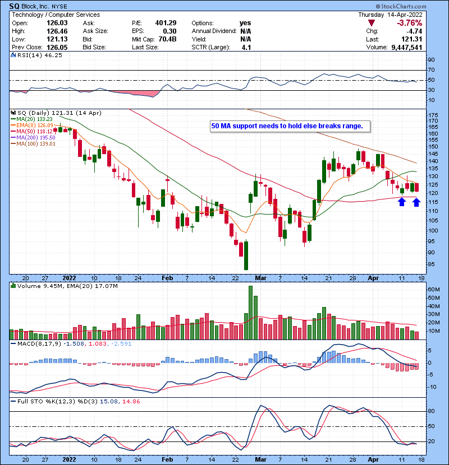
Task: Click the 60M label on volume axis
Action: click(433, 290)
